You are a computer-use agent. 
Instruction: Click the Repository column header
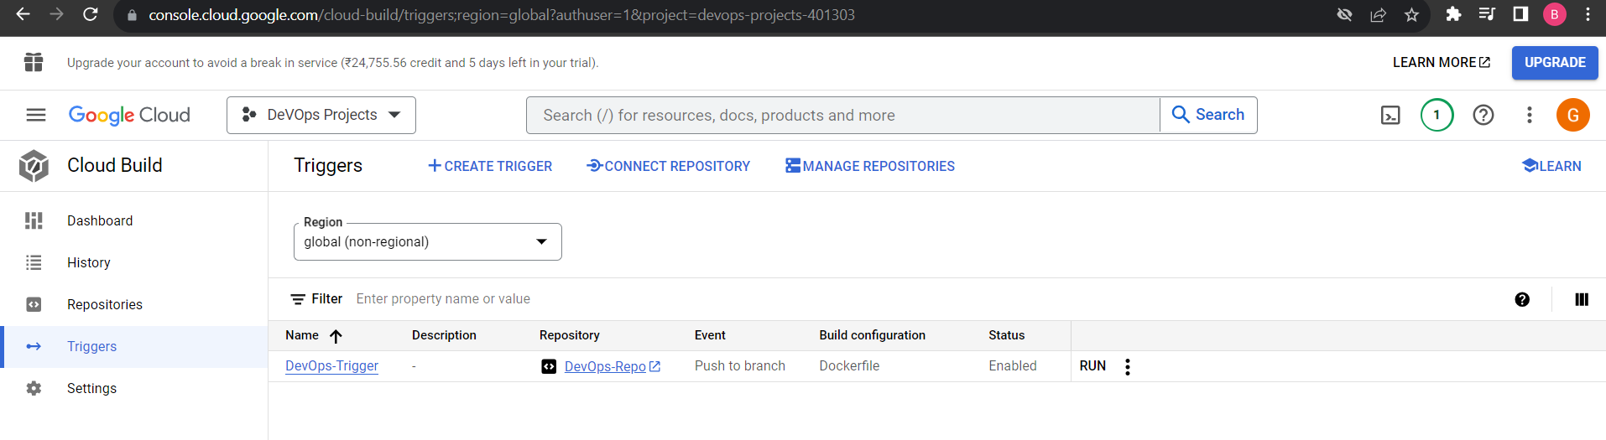tap(570, 335)
